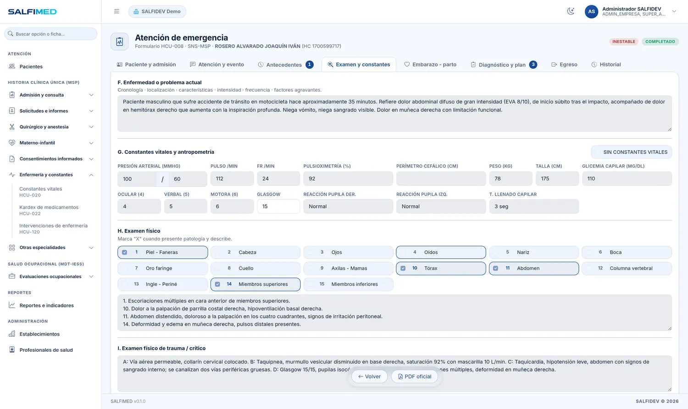The height and width of the screenshot is (409, 688).
Task: Uncheck the Abdomen exam checkbox
Action: click(495, 268)
